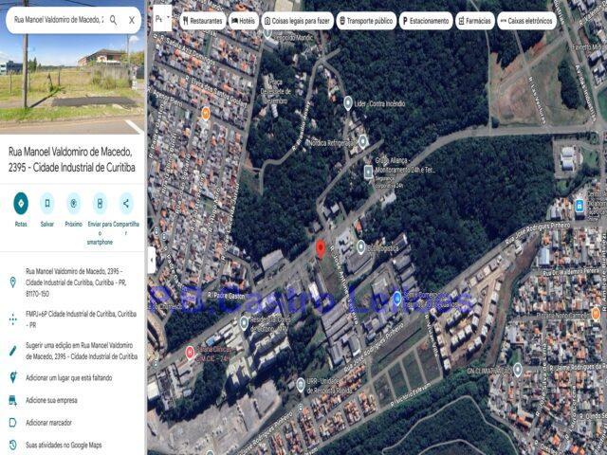This screenshot has height=455, width=607.
Task: Click the Praça Dezessete de Dezembro label
Action: [x=275, y=91]
